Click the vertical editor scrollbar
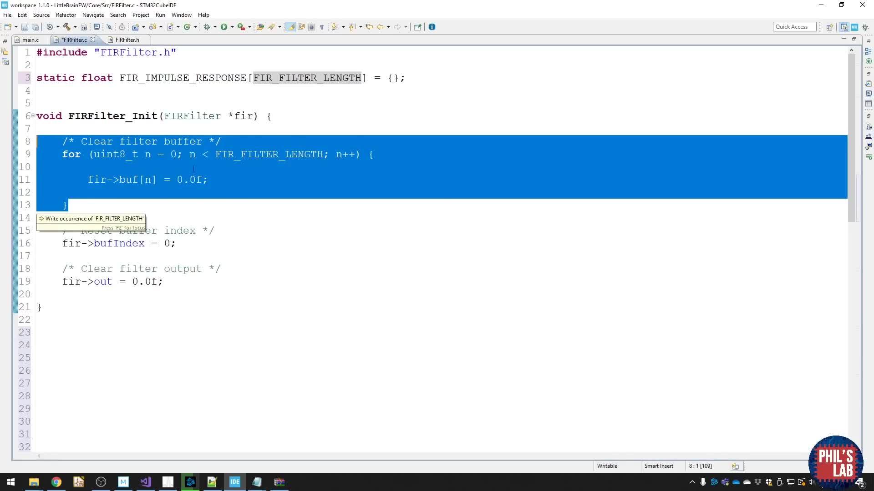The height and width of the screenshot is (491, 874). [x=851, y=136]
